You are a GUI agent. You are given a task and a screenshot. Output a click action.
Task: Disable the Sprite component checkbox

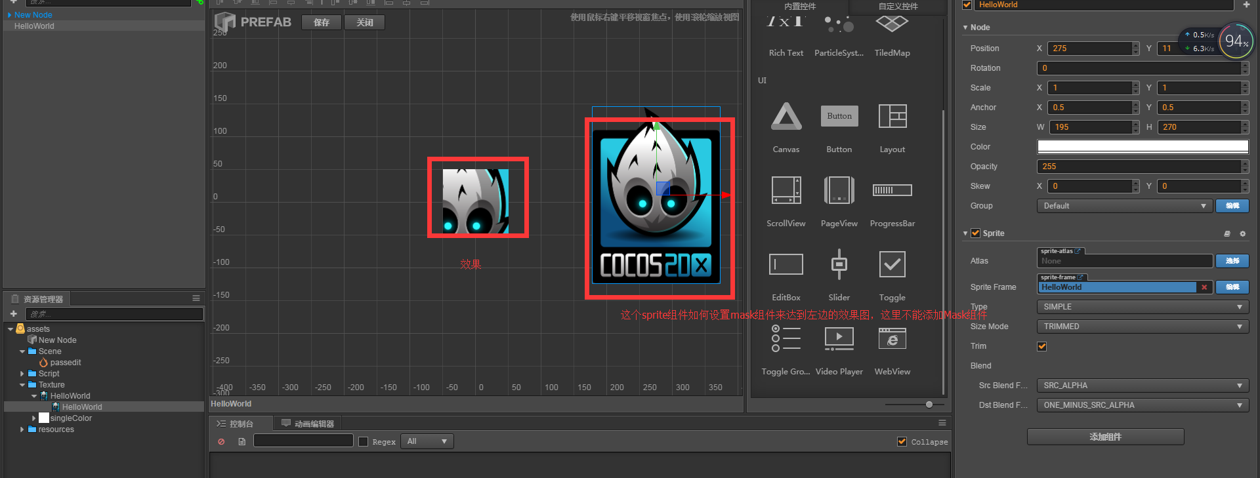(x=975, y=233)
